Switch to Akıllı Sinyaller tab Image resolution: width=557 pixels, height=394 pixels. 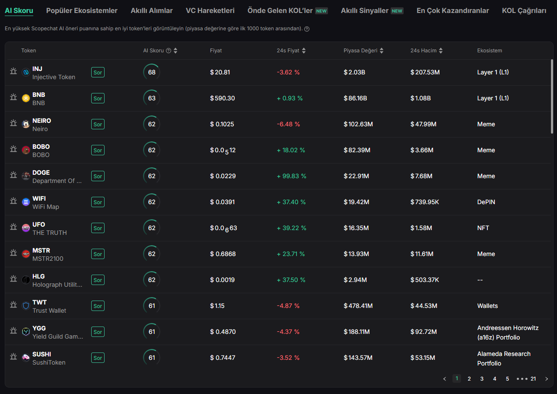tap(372, 10)
